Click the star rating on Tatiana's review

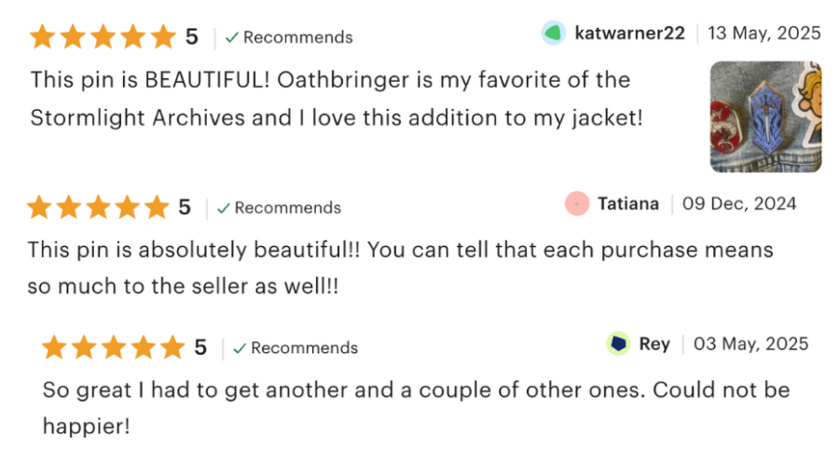click(99, 207)
